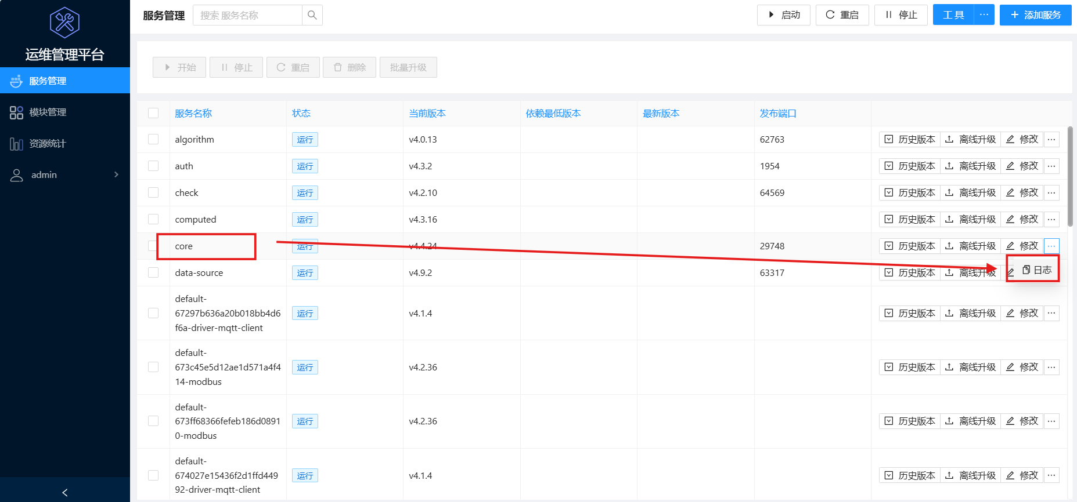
Task: Click 离线升级 for the computed service
Action: click(970, 220)
